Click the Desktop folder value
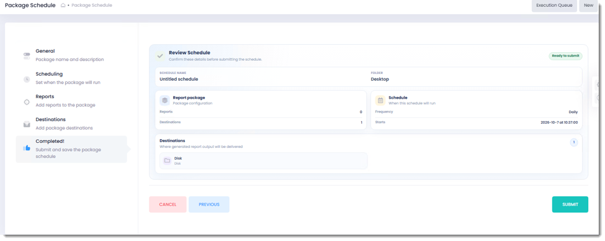This screenshot has width=605, height=241. [380, 79]
